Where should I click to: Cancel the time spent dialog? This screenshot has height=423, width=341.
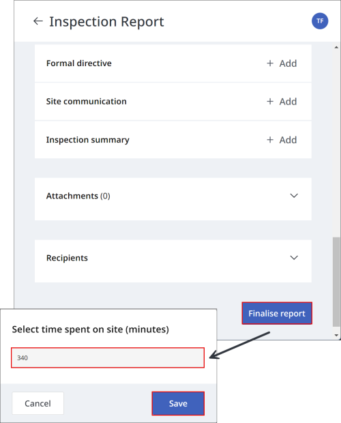tap(38, 403)
